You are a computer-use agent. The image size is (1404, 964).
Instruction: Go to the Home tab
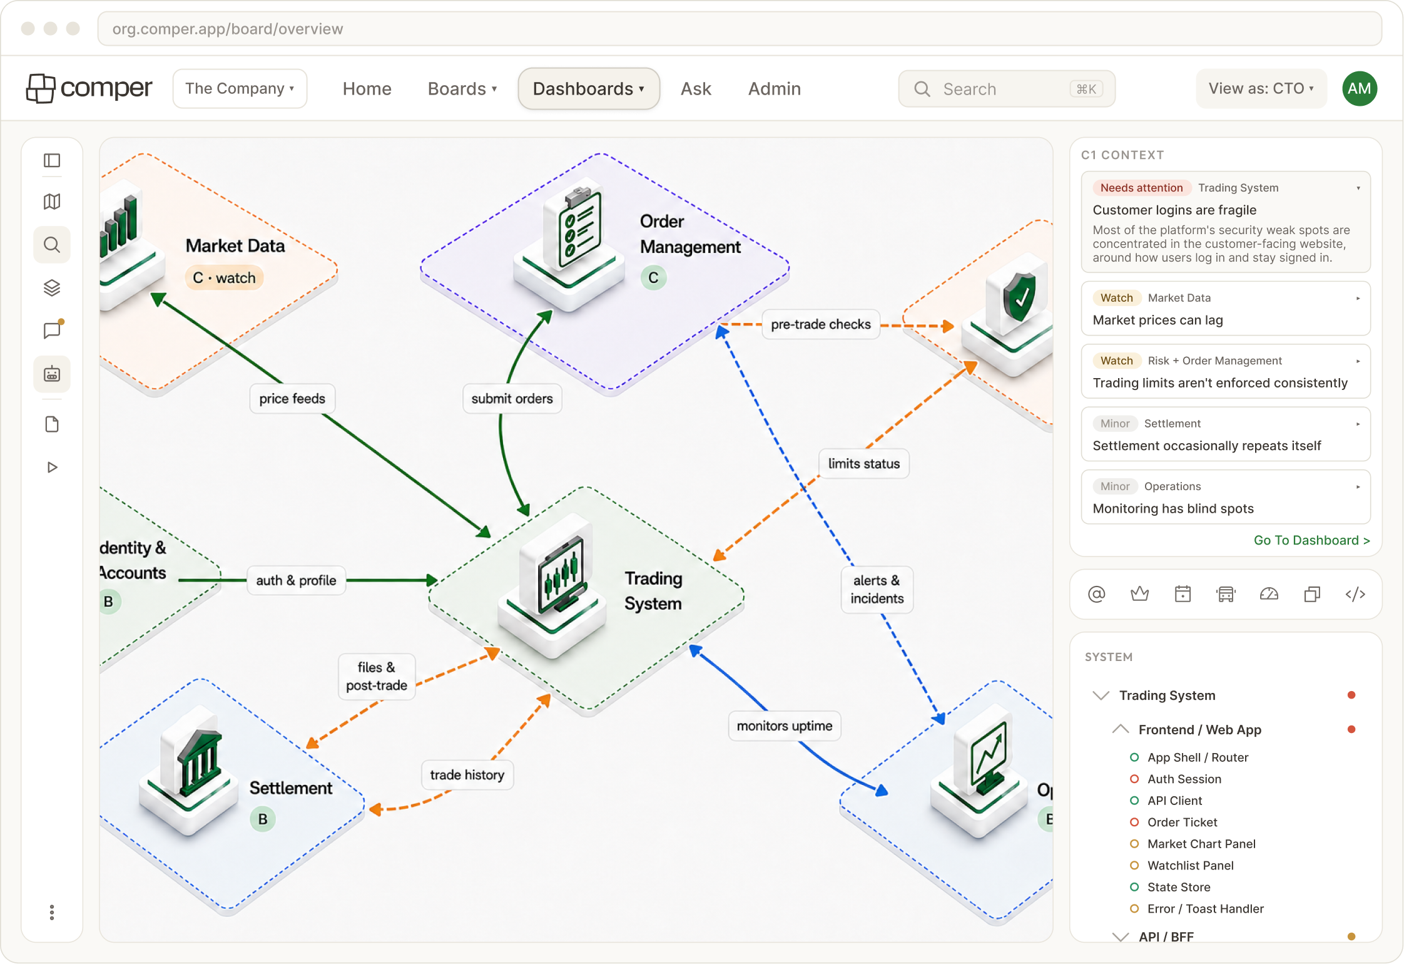(367, 88)
